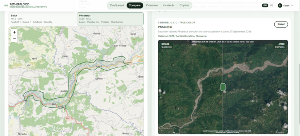Zoom in on the map
Viewport: 300px width, 136px height.
15,32
